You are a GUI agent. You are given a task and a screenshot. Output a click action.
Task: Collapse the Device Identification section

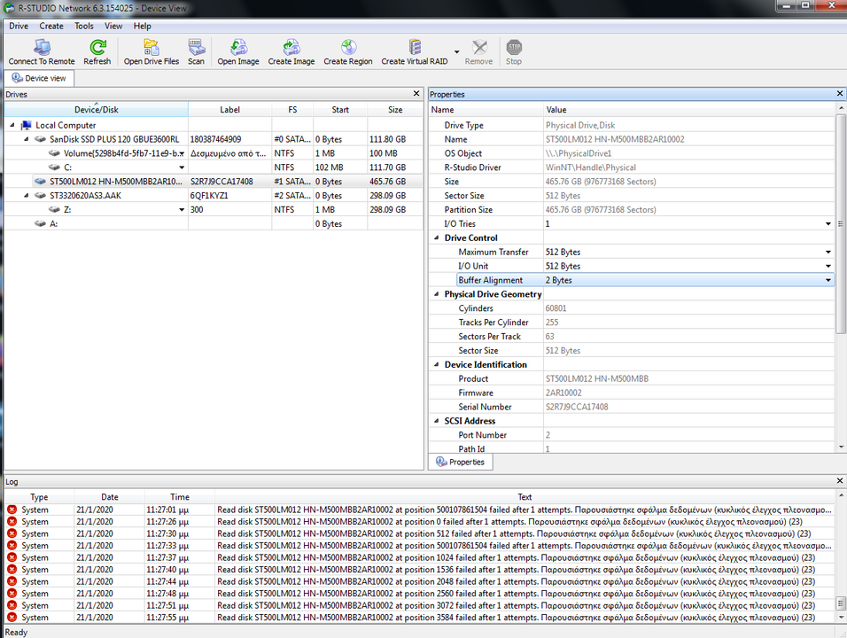click(437, 365)
